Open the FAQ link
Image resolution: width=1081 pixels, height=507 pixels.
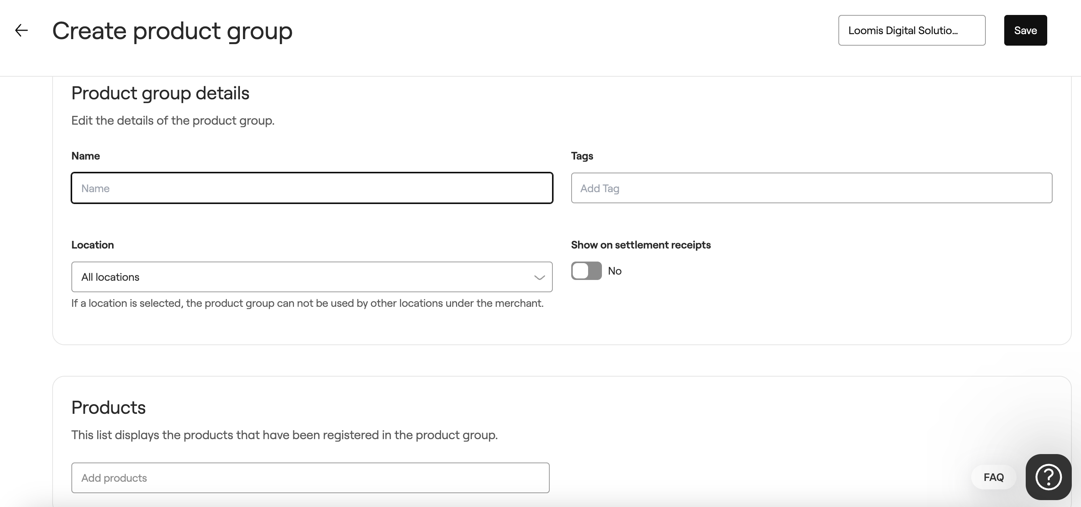click(994, 477)
